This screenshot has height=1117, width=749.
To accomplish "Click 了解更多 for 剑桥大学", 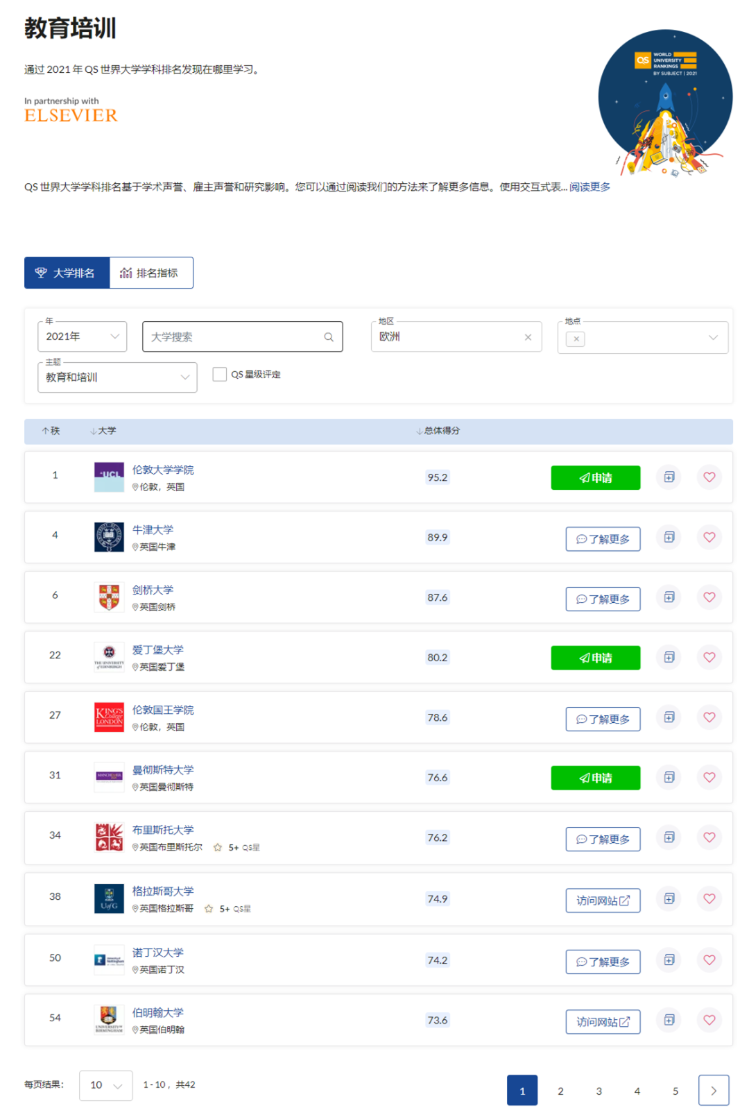I will point(603,599).
